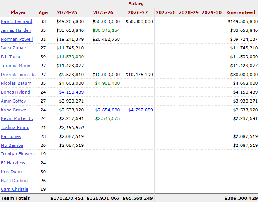Select the $126,931,867 2025-26 team total

tap(103, 198)
